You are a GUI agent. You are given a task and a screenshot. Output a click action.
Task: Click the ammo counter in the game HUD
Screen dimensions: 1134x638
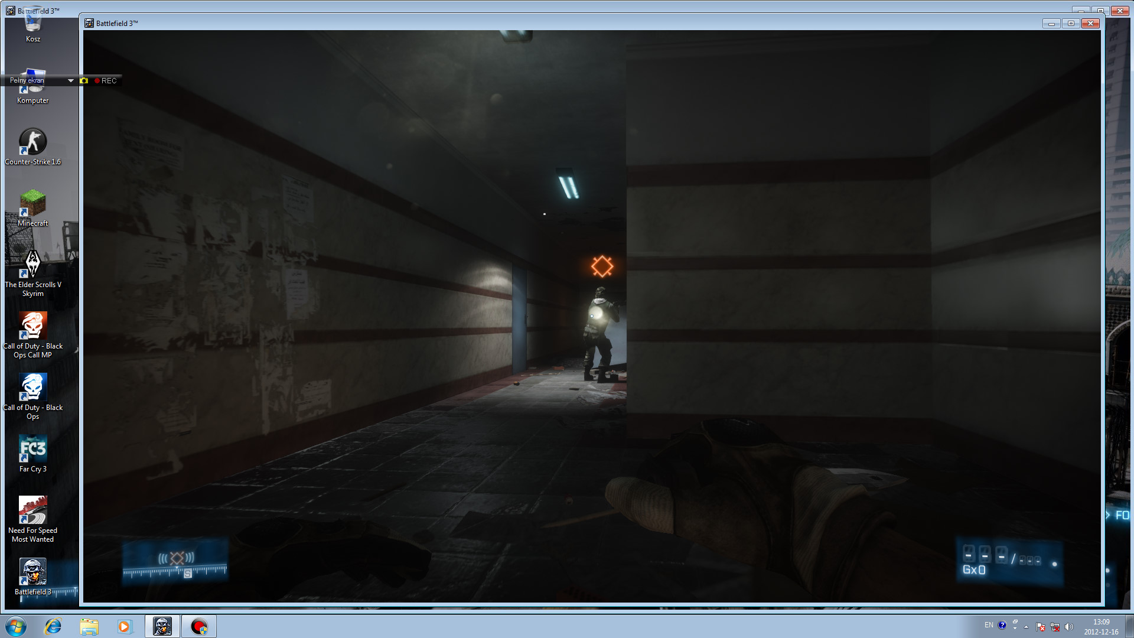pos(1009,561)
